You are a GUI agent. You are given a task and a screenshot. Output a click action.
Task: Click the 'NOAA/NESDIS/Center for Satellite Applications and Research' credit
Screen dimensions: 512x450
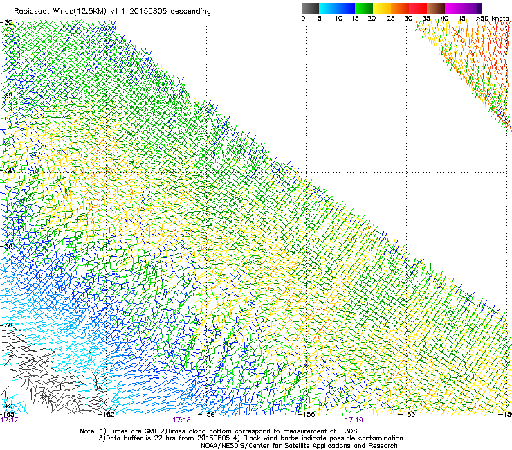[299, 446]
